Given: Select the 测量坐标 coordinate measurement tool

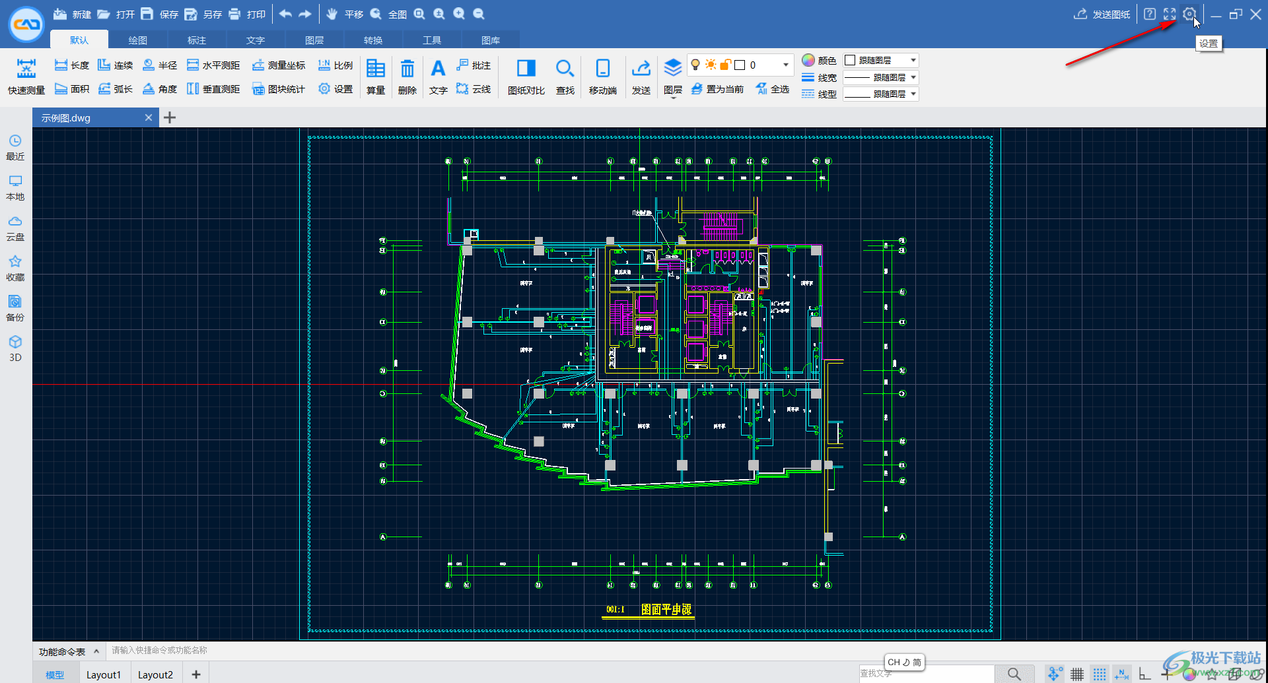Looking at the screenshot, I should [x=279, y=65].
